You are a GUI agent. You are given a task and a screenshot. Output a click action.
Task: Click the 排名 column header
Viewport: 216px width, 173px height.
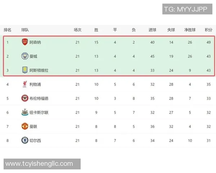click(x=8, y=30)
